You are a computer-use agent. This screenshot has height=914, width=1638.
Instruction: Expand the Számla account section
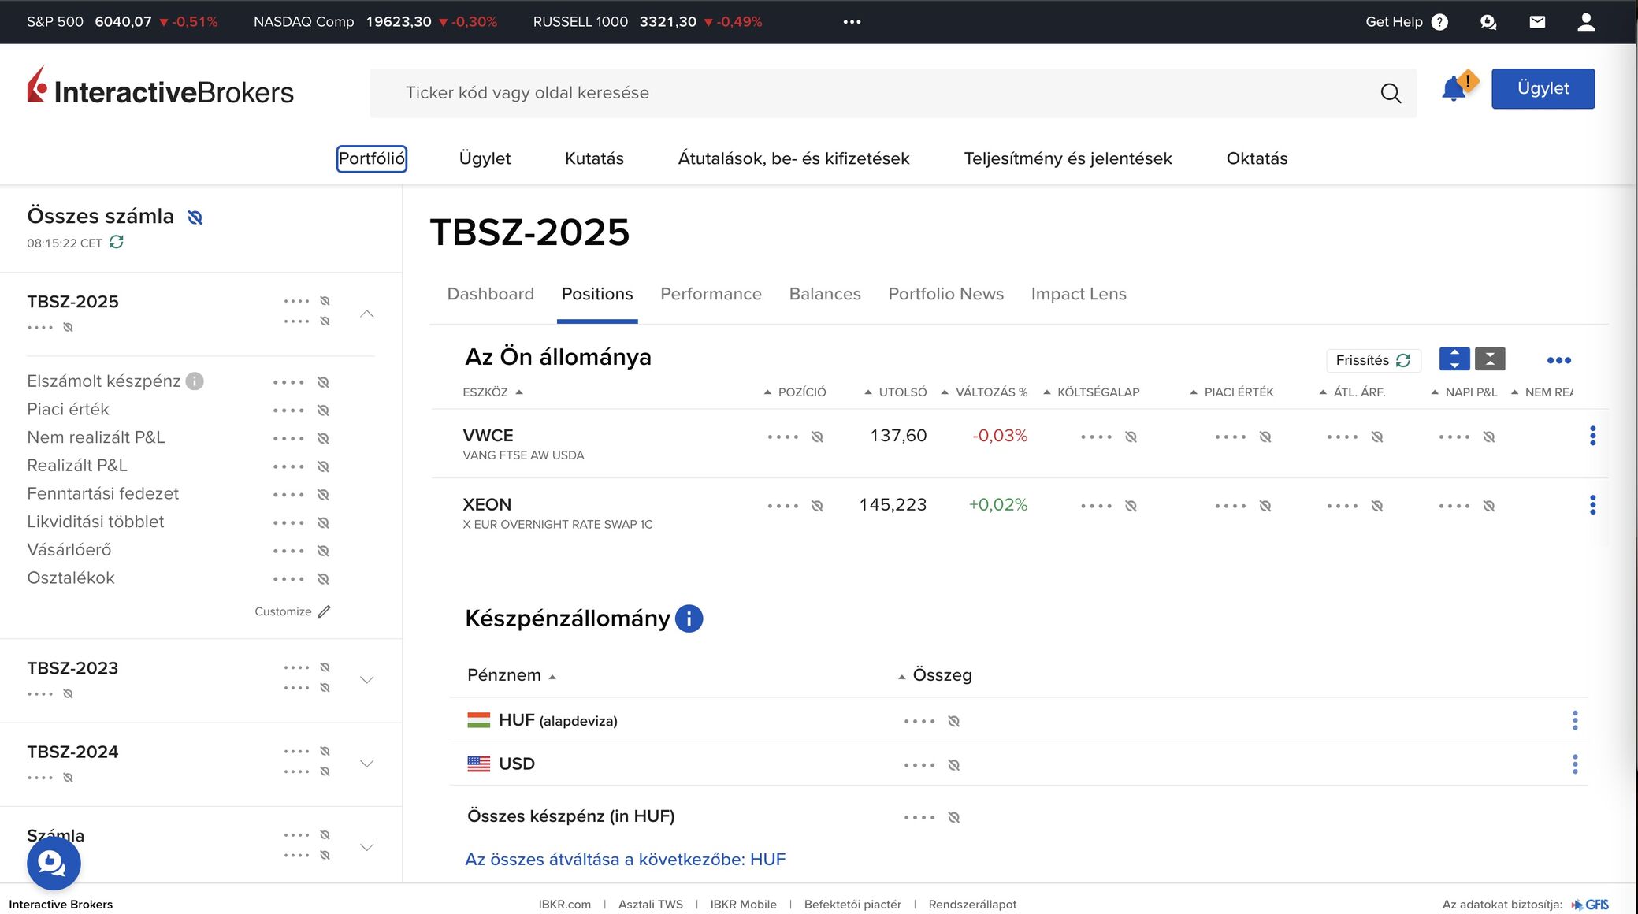[366, 847]
